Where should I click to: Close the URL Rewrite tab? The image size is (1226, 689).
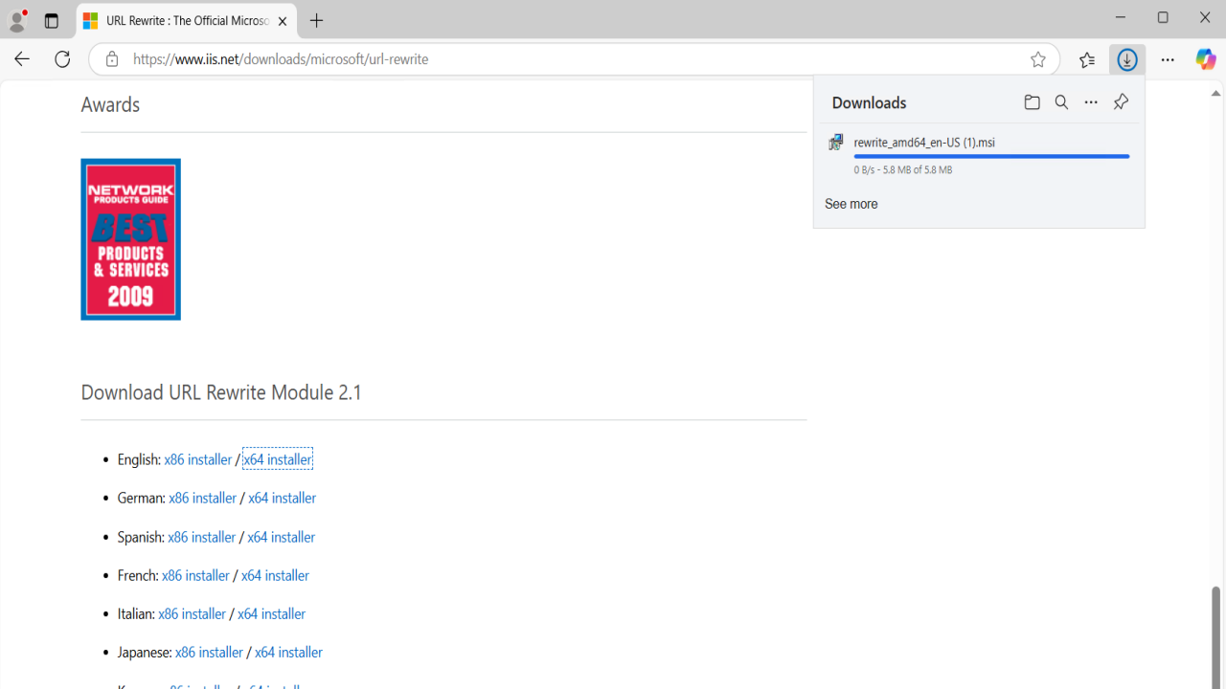coord(283,21)
